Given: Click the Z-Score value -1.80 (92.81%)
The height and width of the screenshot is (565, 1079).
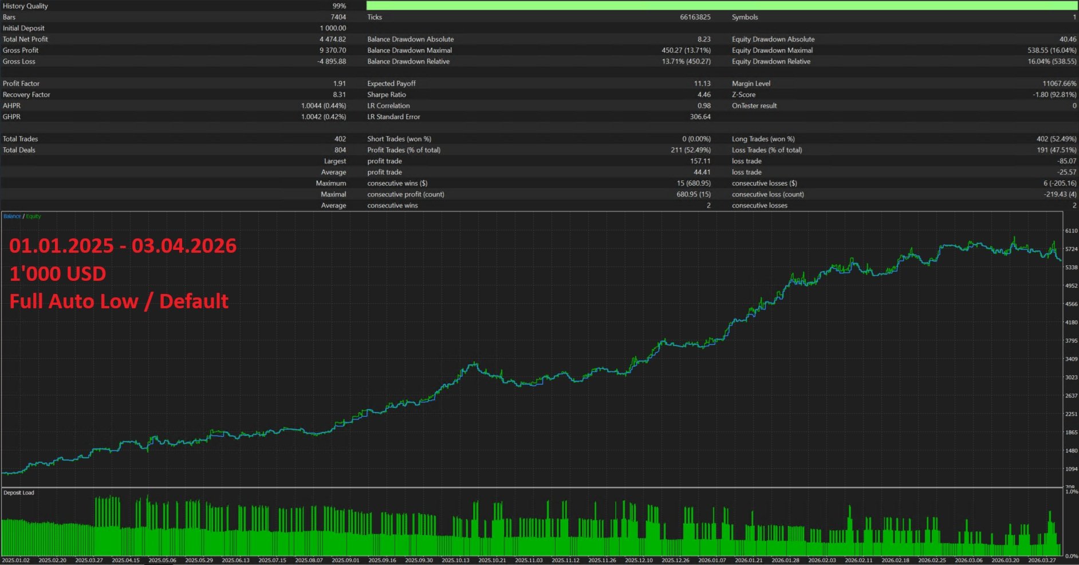Looking at the screenshot, I should [1054, 95].
